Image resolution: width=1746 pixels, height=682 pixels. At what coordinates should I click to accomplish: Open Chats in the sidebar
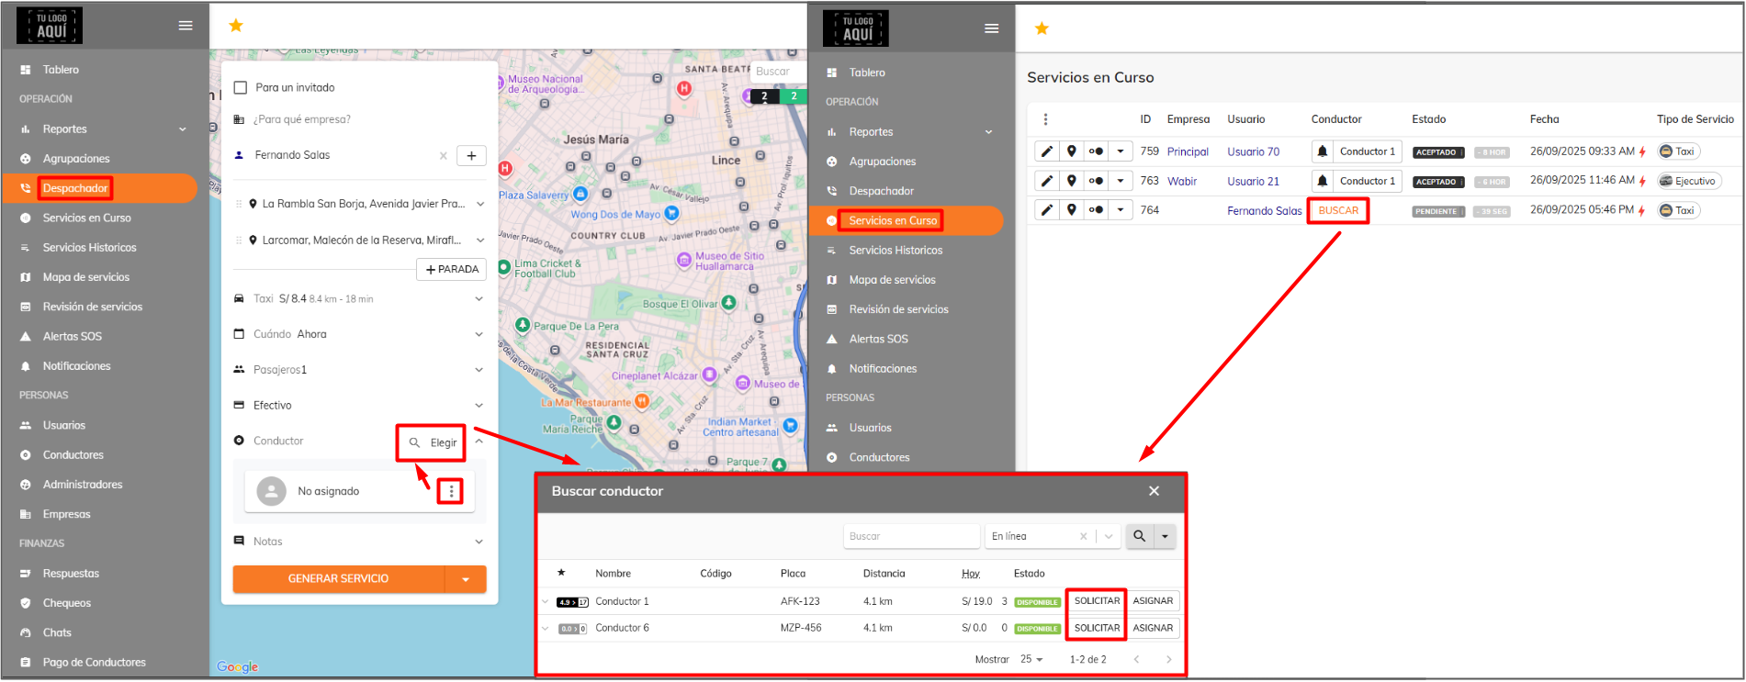click(x=57, y=632)
